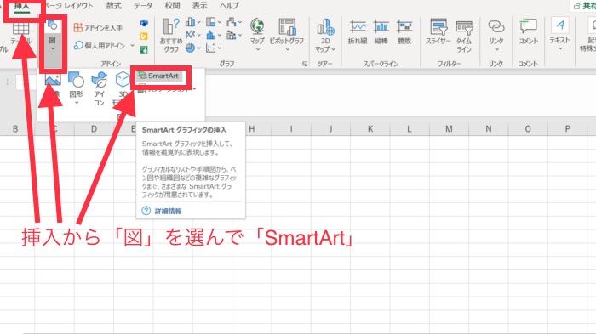
Task: Insert a 縦棒 column sparkline
Action: tap(381, 32)
